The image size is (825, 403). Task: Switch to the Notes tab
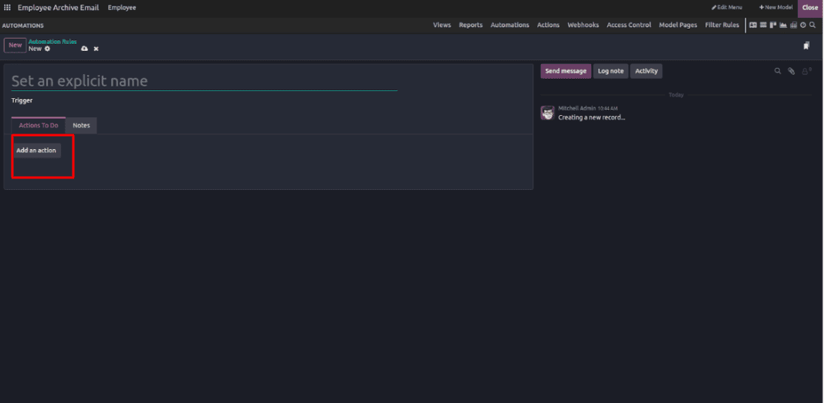coord(81,125)
